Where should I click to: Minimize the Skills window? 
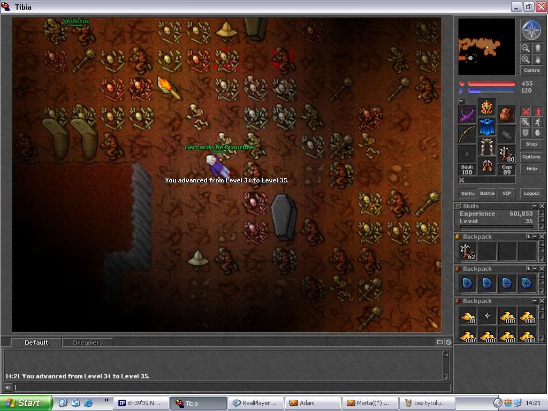pos(535,206)
